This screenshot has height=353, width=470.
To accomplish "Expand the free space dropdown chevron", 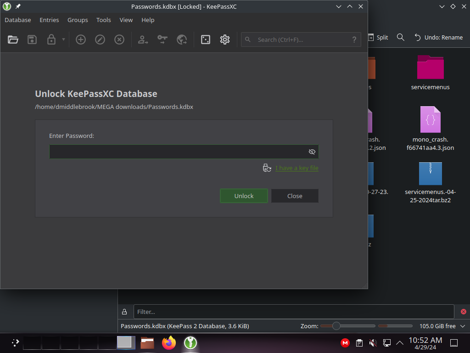I will click(463, 326).
